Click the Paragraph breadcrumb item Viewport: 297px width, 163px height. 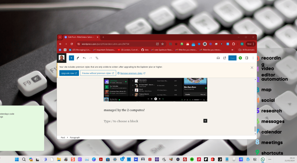75,138
